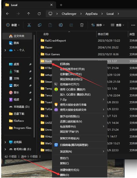The height and width of the screenshot is (178, 137).
Task: Expand the chevron after Challenger breadcrumb
Action: tap(81, 14)
